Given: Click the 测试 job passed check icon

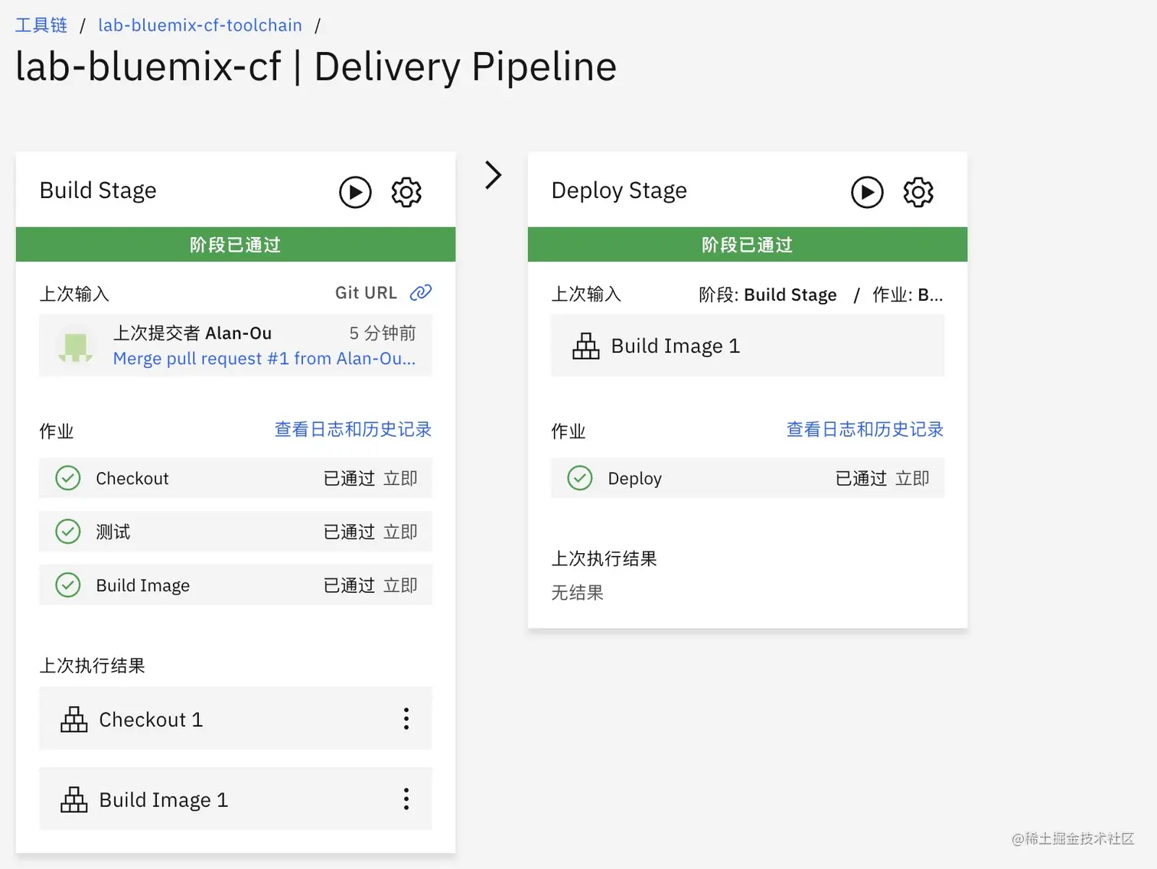Looking at the screenshot, I should coord(68,532).
